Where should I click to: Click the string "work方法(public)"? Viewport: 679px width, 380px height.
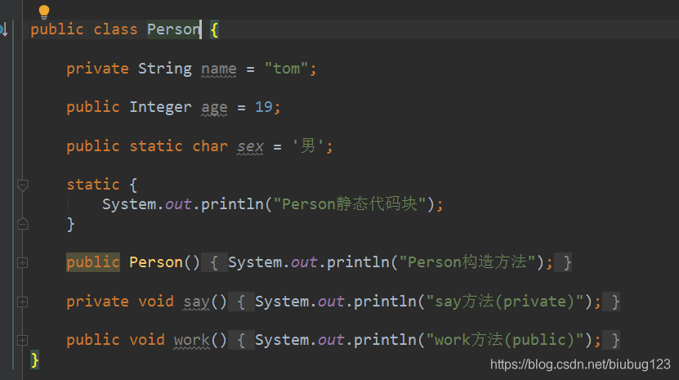(505, 340)
